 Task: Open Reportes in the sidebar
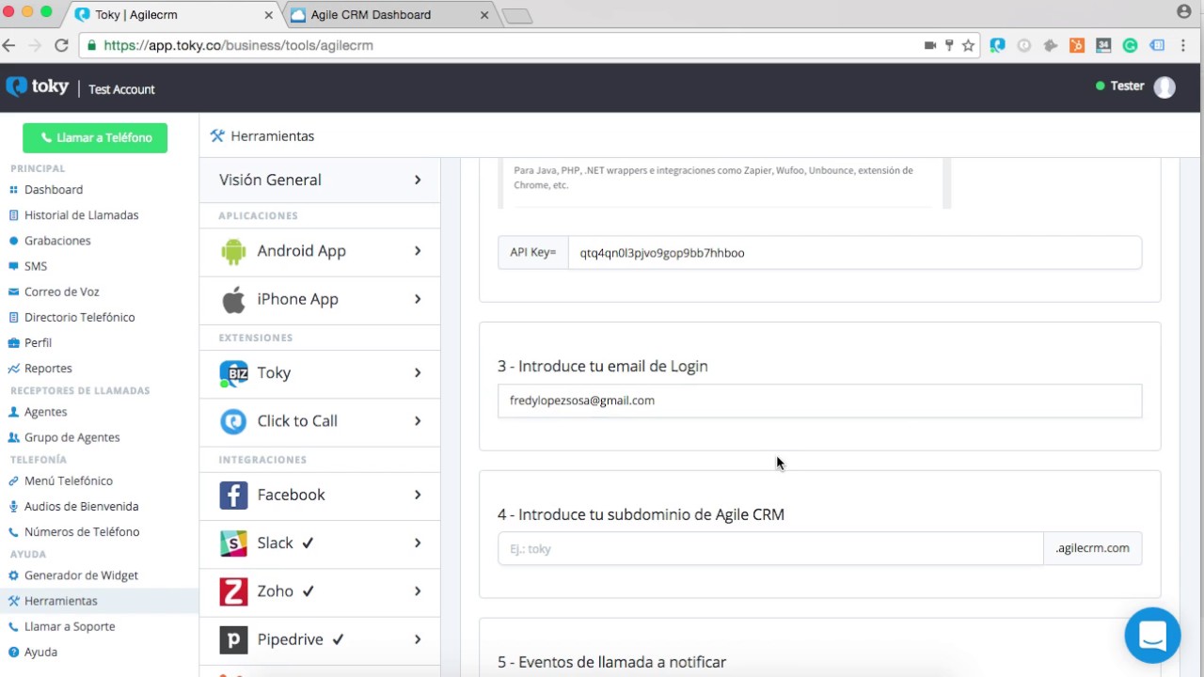[x=48, y=369]
